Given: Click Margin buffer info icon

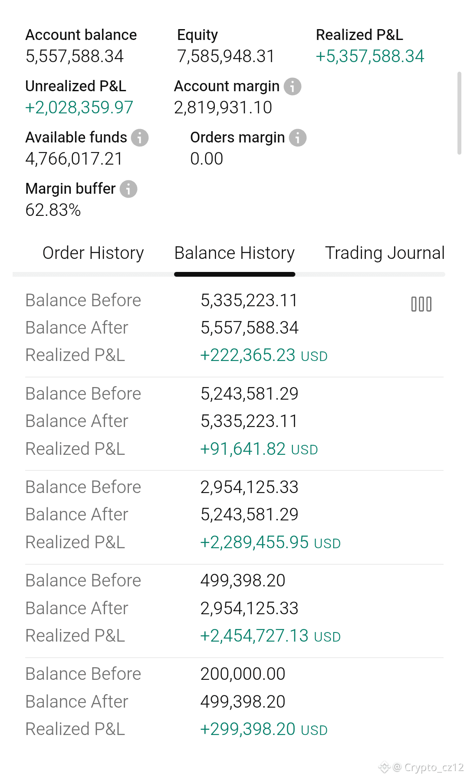Looking at the screenshot, I should (x=128, y=189).
